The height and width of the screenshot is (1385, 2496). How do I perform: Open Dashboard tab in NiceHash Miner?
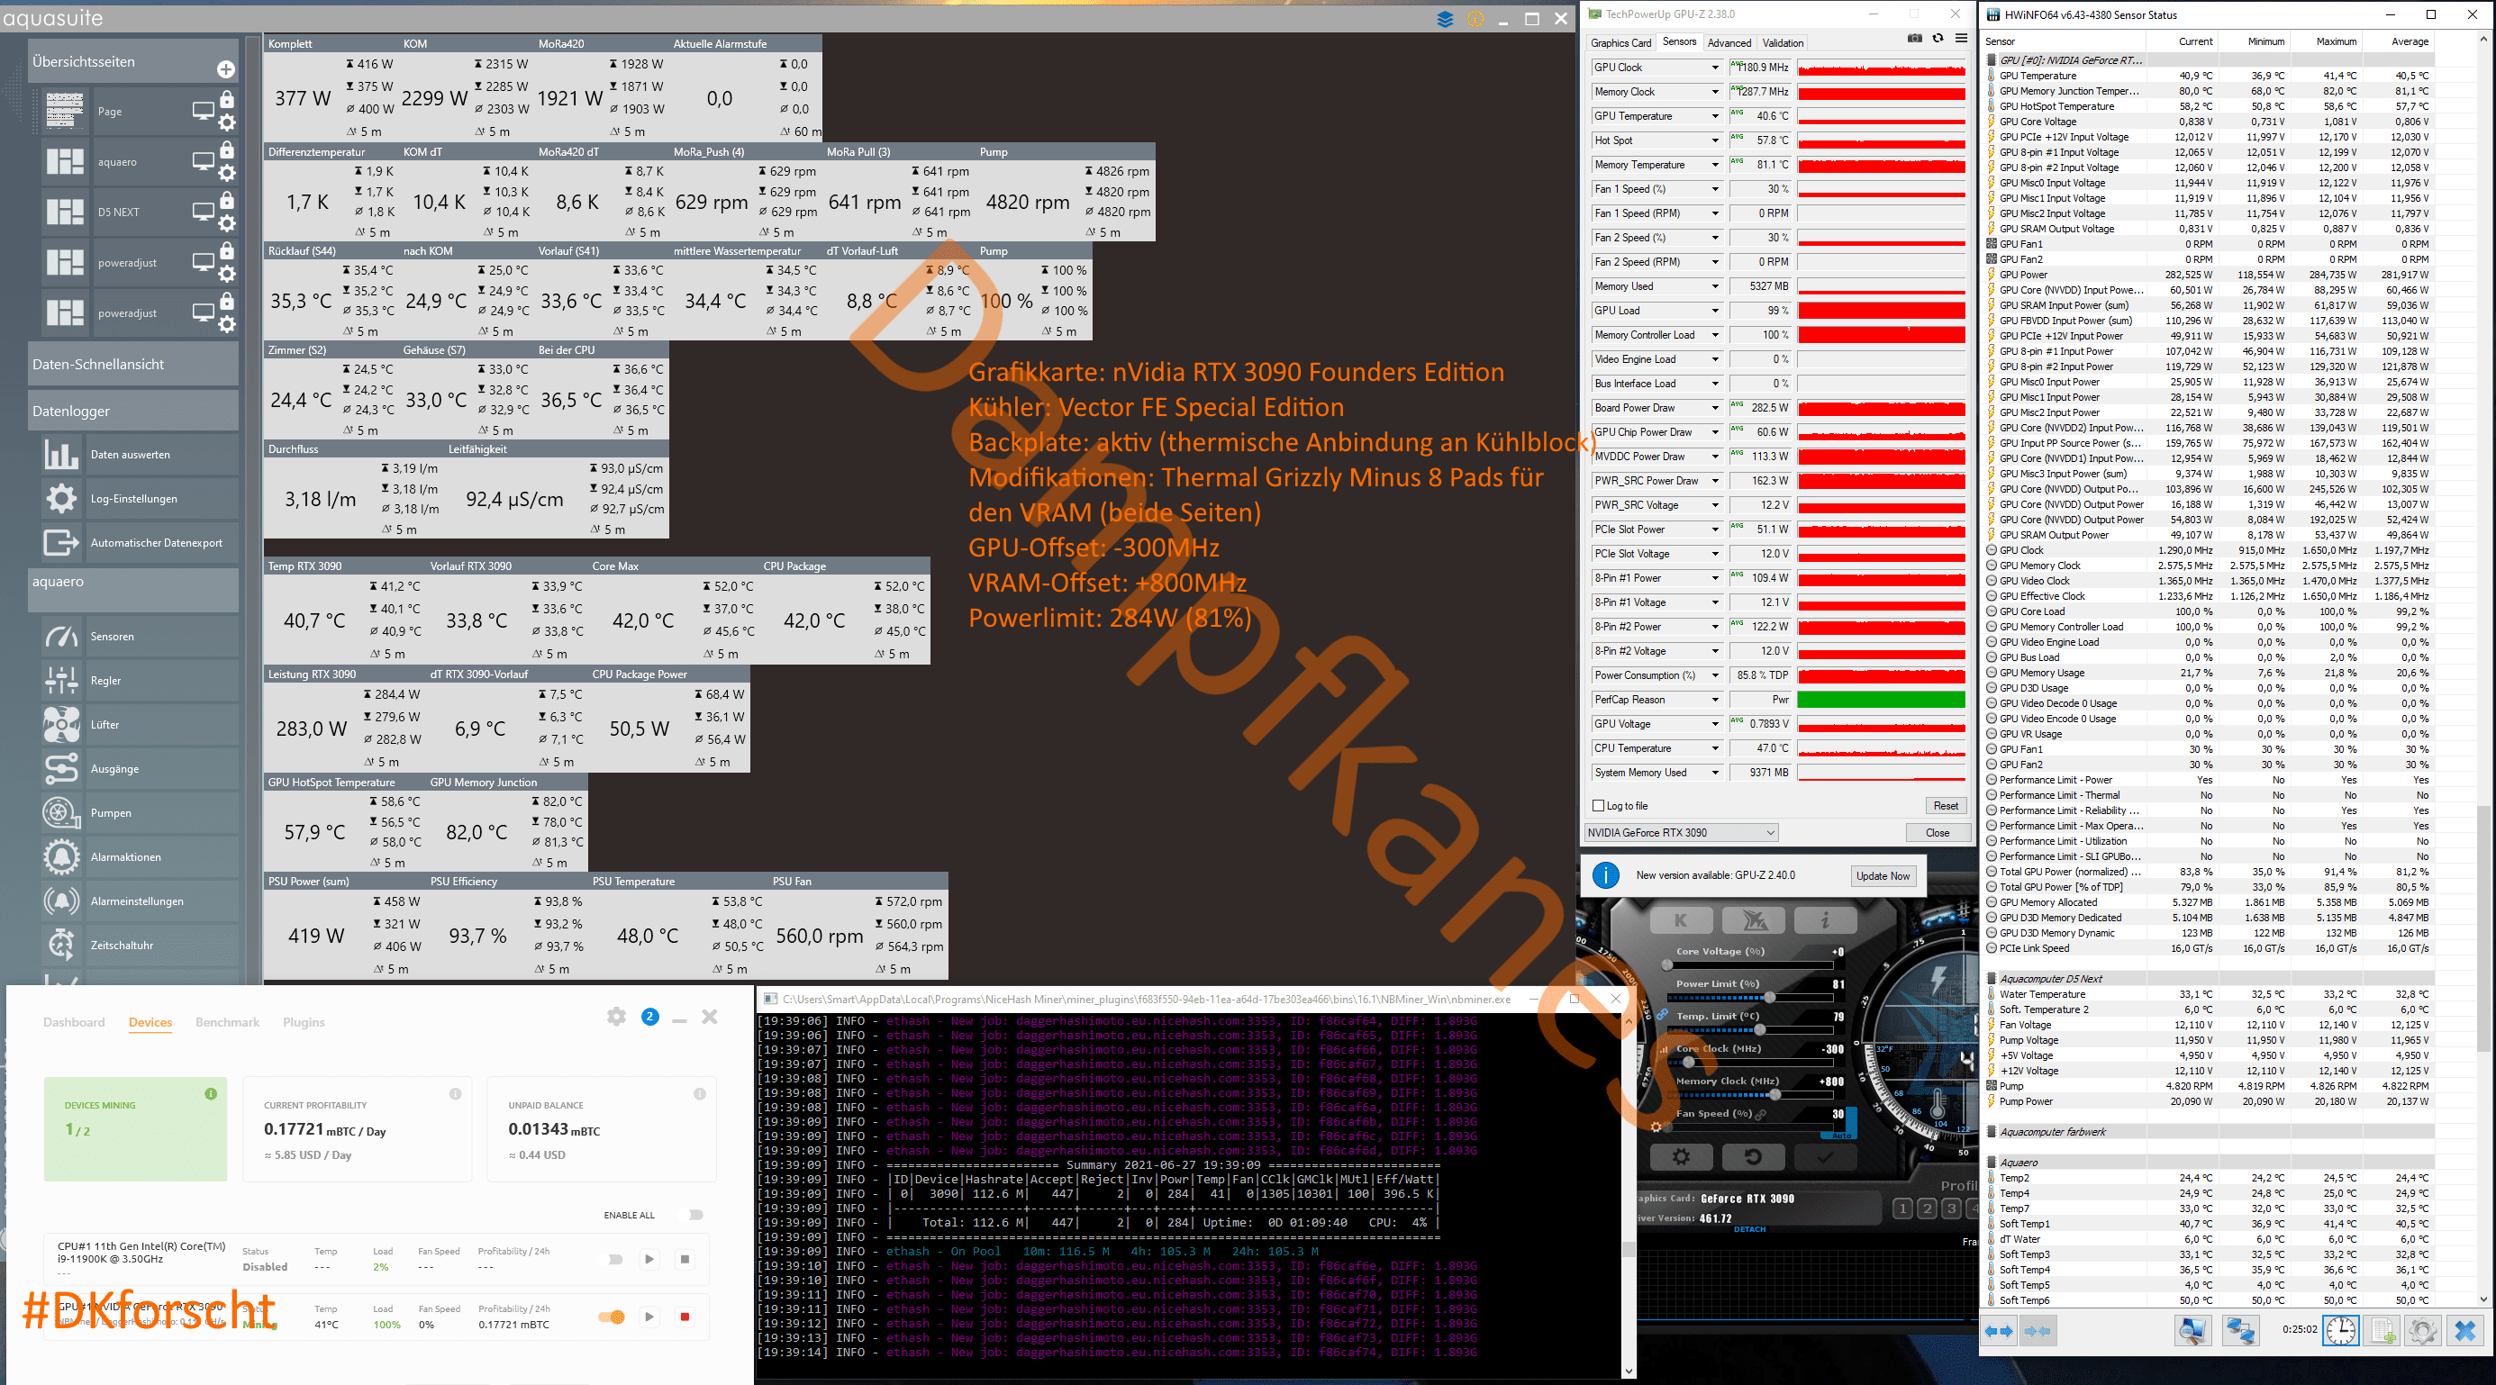(74, 1022)
